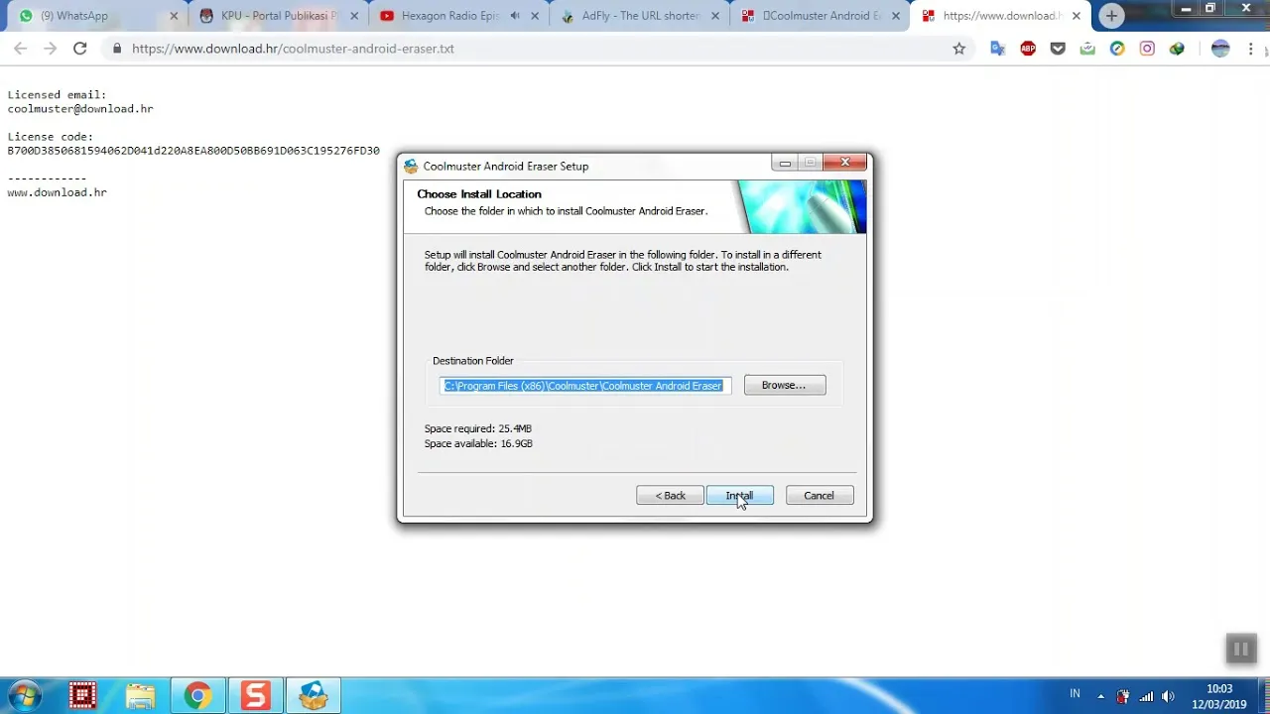1270x714 pixels.
Task: Bookmark this page with star icon
Action: coord(958,49)
